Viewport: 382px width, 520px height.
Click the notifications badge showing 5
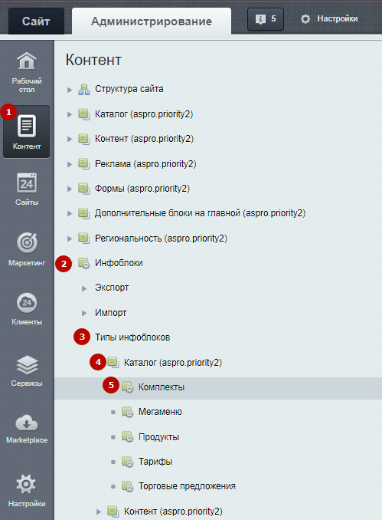coord(266,19)
